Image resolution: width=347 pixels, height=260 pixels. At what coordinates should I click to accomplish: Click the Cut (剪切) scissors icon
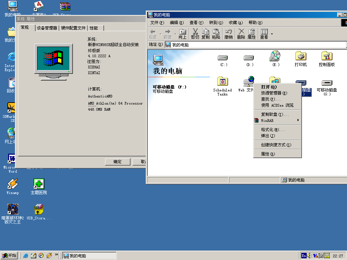point(195,34)
